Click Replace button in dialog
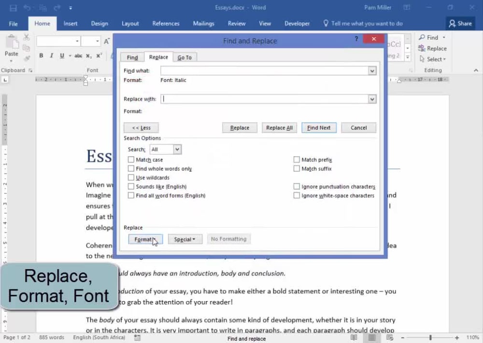Viewport: 483px width, 343px height. 240,128
